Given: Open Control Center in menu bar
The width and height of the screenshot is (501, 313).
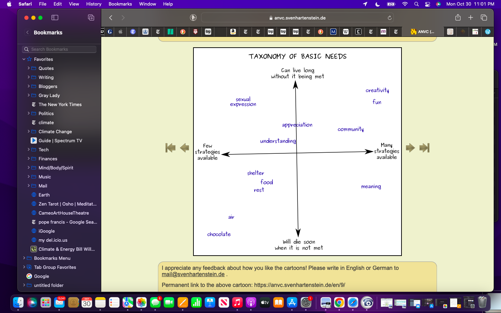Looking at the screenshot, I should 428,4.
